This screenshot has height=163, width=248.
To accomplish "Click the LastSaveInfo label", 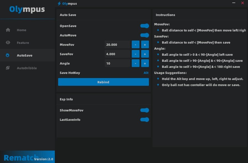I will (x=70, y=120).
